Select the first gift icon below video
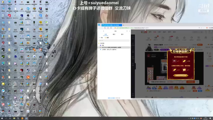Image resolution: width=213 pixels, height=120 pixels. (x=149, y=88)
